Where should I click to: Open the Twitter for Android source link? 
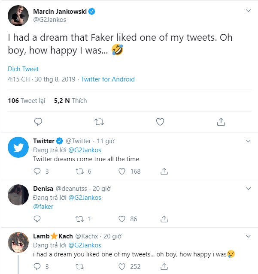click(108, 79)
